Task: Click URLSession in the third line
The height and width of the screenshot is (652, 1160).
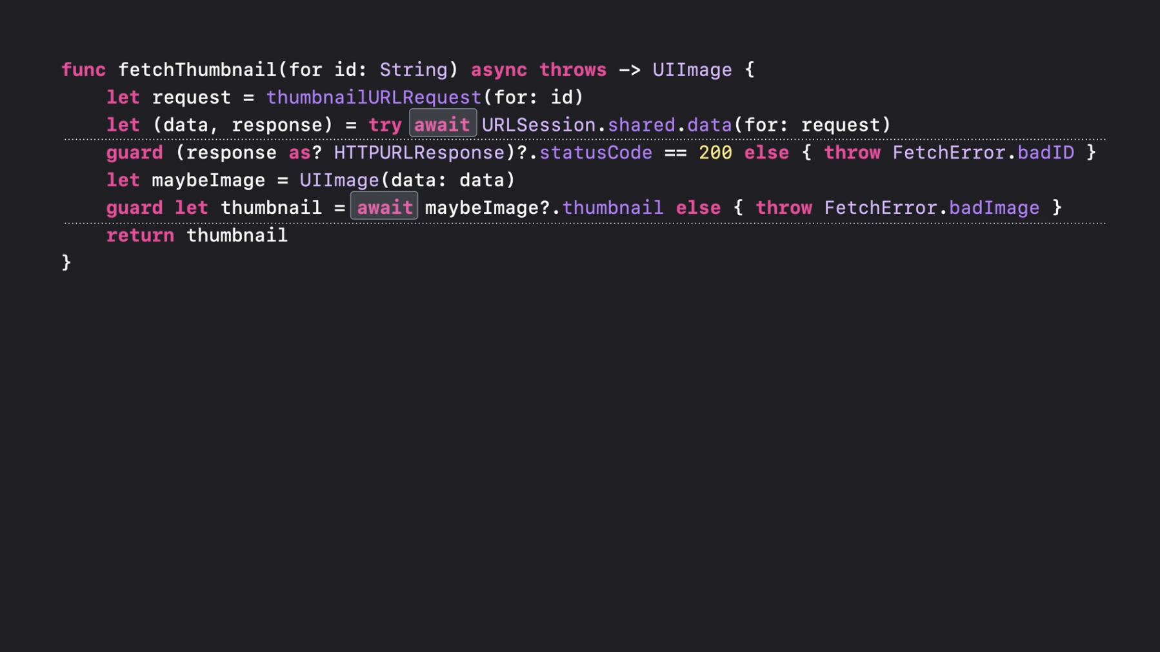Action: click(539, 125)
